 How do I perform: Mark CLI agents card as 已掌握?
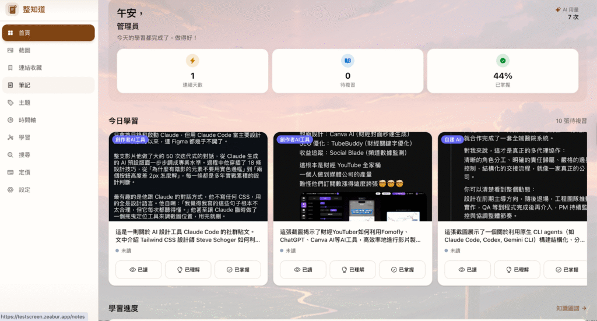[566, 270]
